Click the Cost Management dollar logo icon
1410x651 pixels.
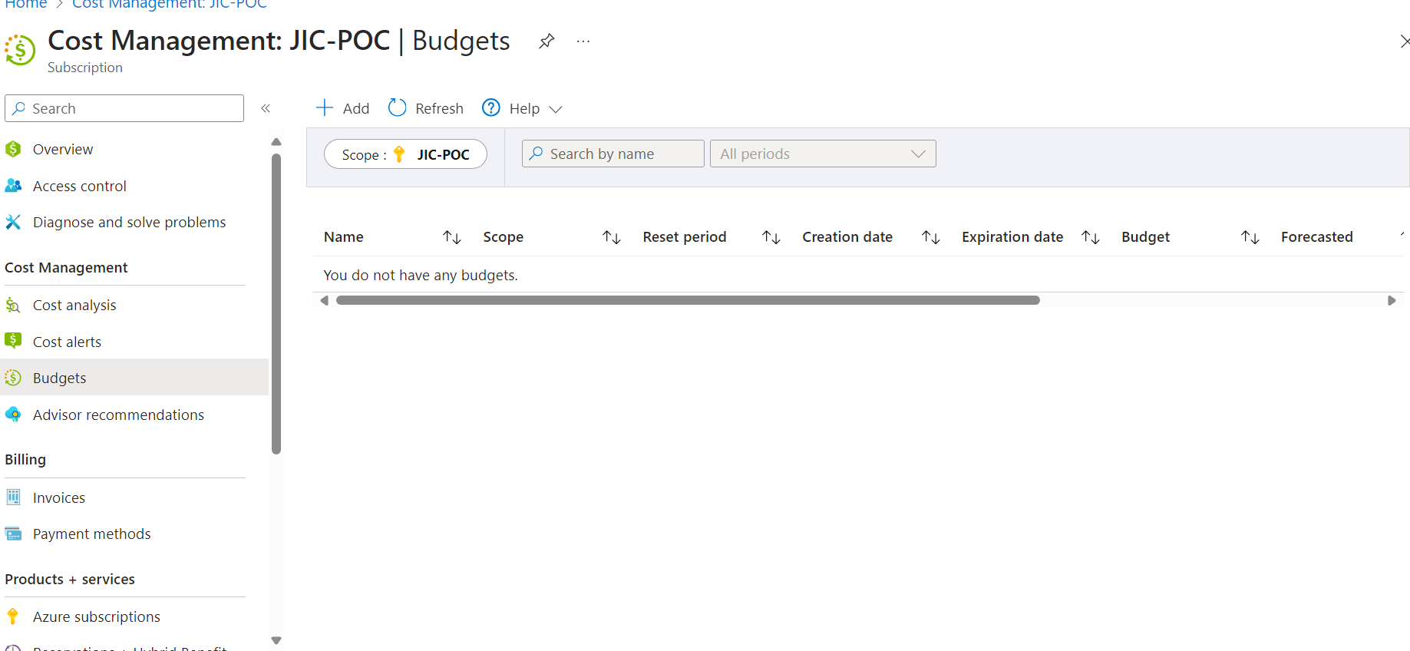20,50
